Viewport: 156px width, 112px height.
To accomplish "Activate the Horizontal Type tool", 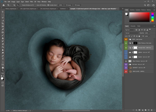I will tap(3, 59).
